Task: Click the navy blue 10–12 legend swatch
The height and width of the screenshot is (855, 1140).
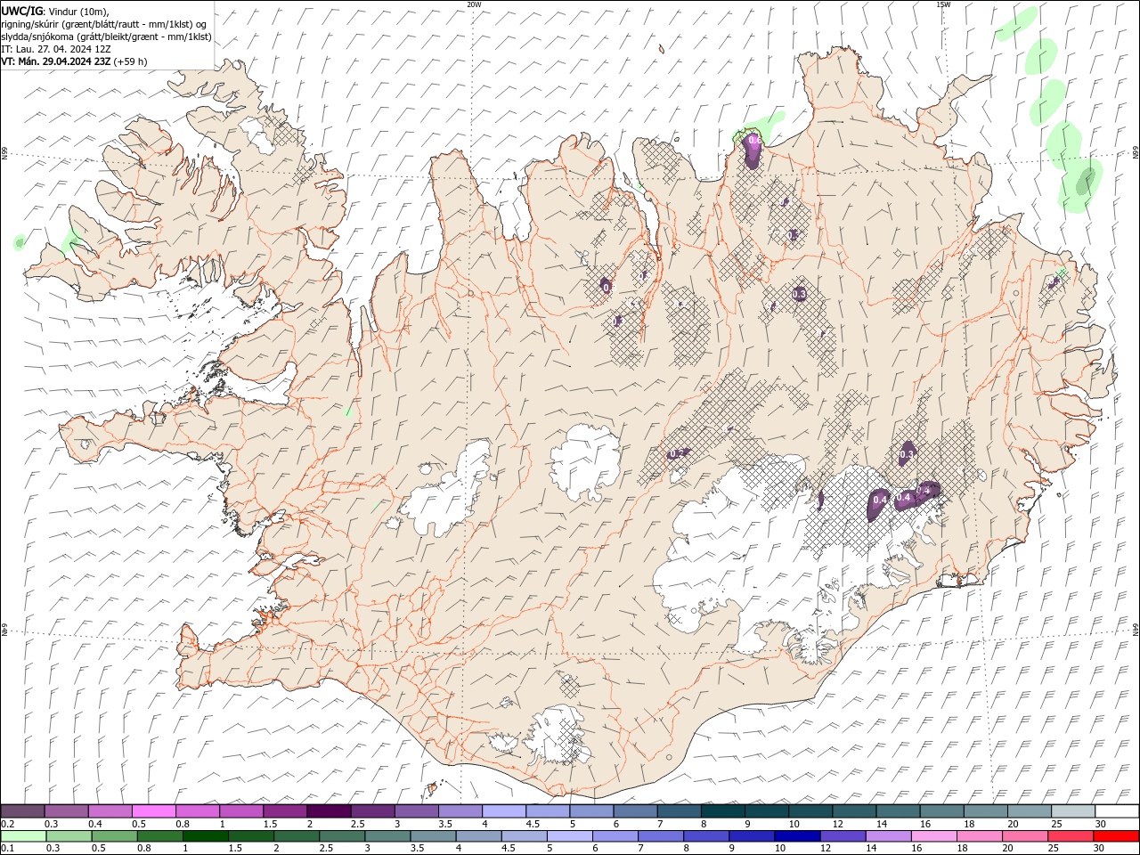Action: (796, 836)
